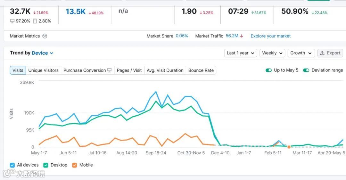Click the desktop share monitor icon
Screen dimensions: 346x180
coord(12,21)
